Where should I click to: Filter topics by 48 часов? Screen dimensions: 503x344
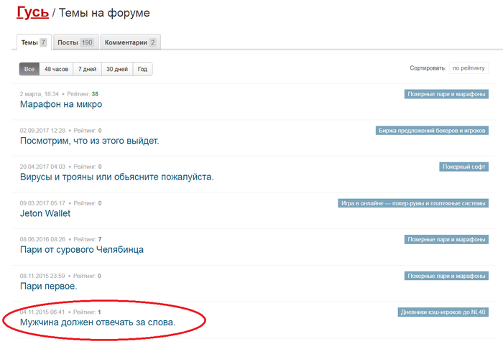point(56,69)
